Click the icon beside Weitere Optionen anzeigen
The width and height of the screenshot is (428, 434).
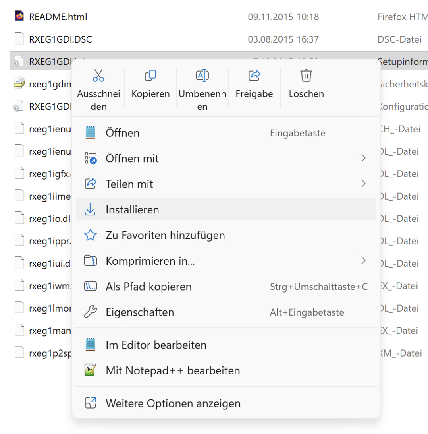tap(91, 403)
